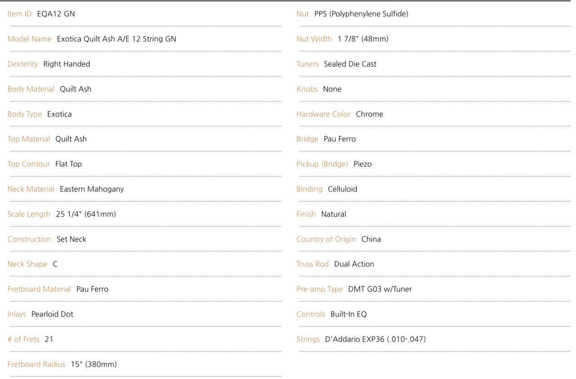Select the Hardware Color Chrome value
This screenshot has width=576, height=379.
pyautogui.click(x=369, y=114)
